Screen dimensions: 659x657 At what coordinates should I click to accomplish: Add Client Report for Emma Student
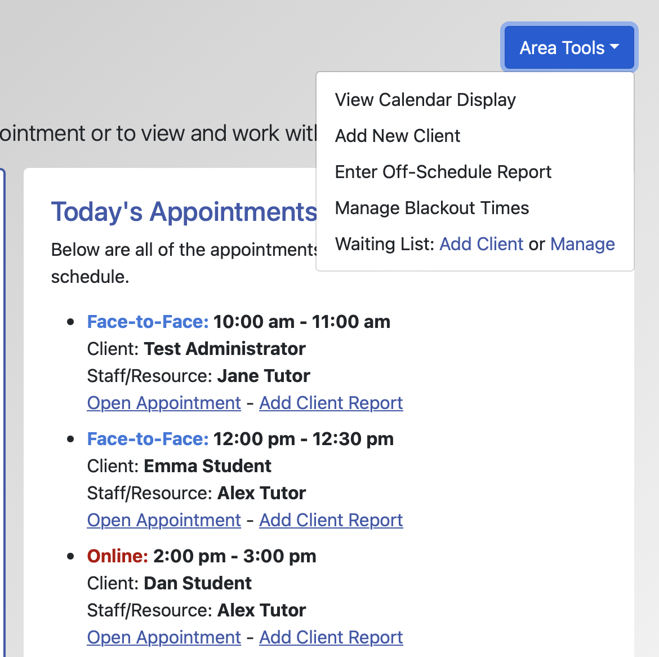[331, 520]
